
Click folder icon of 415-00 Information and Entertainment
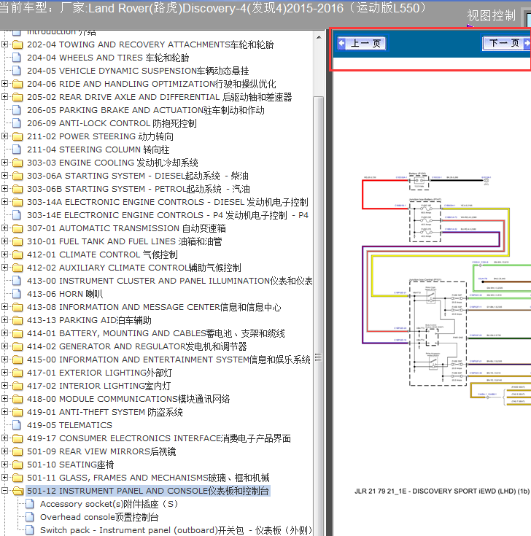click(x=18, y=360)
